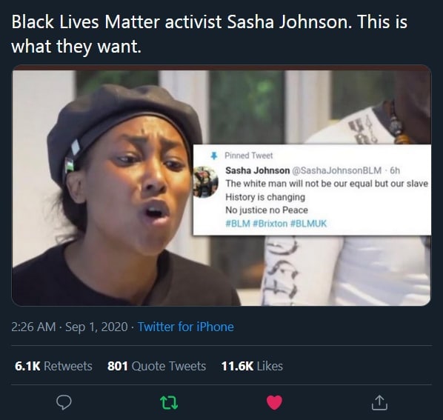Click the #BLMUK hashtag
Image resolution: width=443 pixels, height=420 pixels.
click(308, 224)
